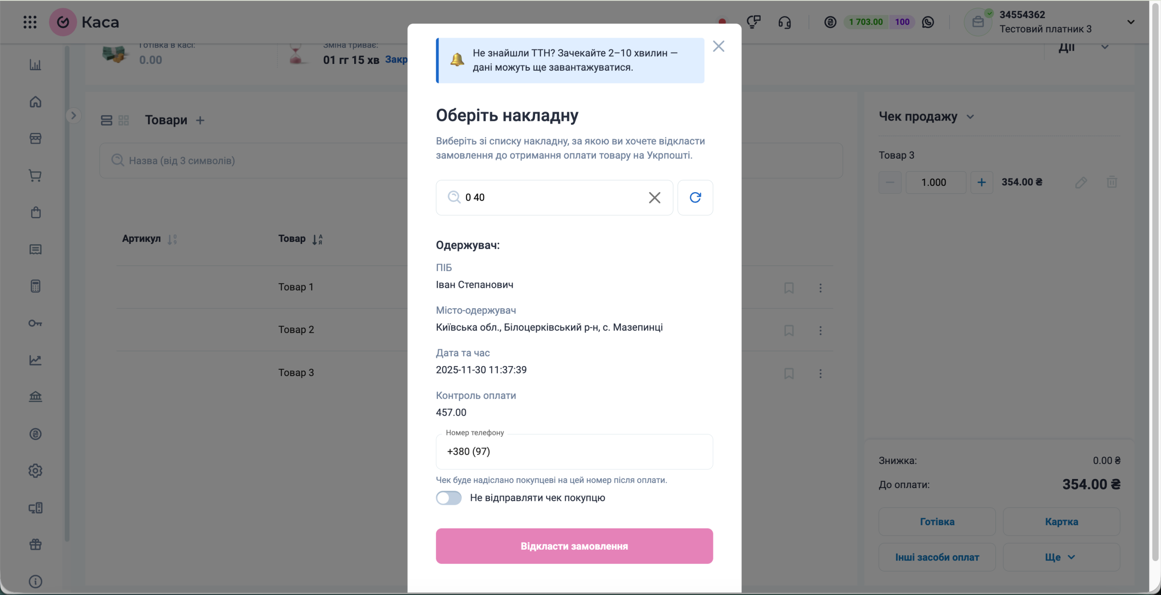Expand the Чек продажу dropdown

(970, 117)
